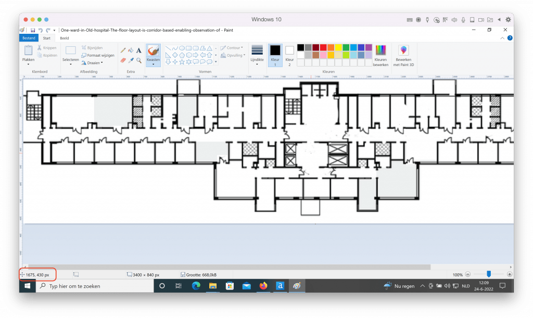Select Kleur 2 background color
The height and width of the screenshot is (318, 533).
click(289, 53)
